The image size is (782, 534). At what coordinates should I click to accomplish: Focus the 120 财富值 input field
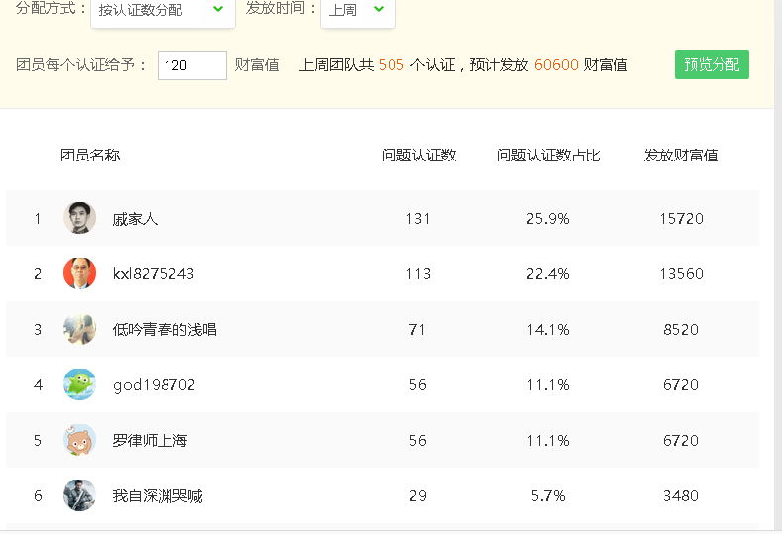tap(192, 65)
